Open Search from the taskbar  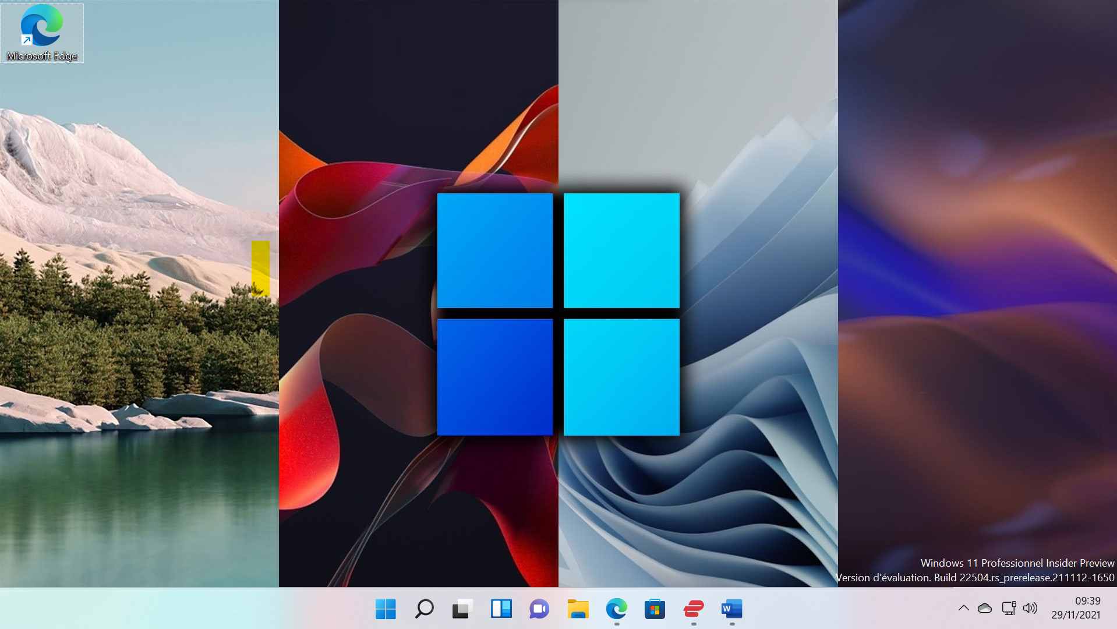pyautogui.click(x=424, y=609)
